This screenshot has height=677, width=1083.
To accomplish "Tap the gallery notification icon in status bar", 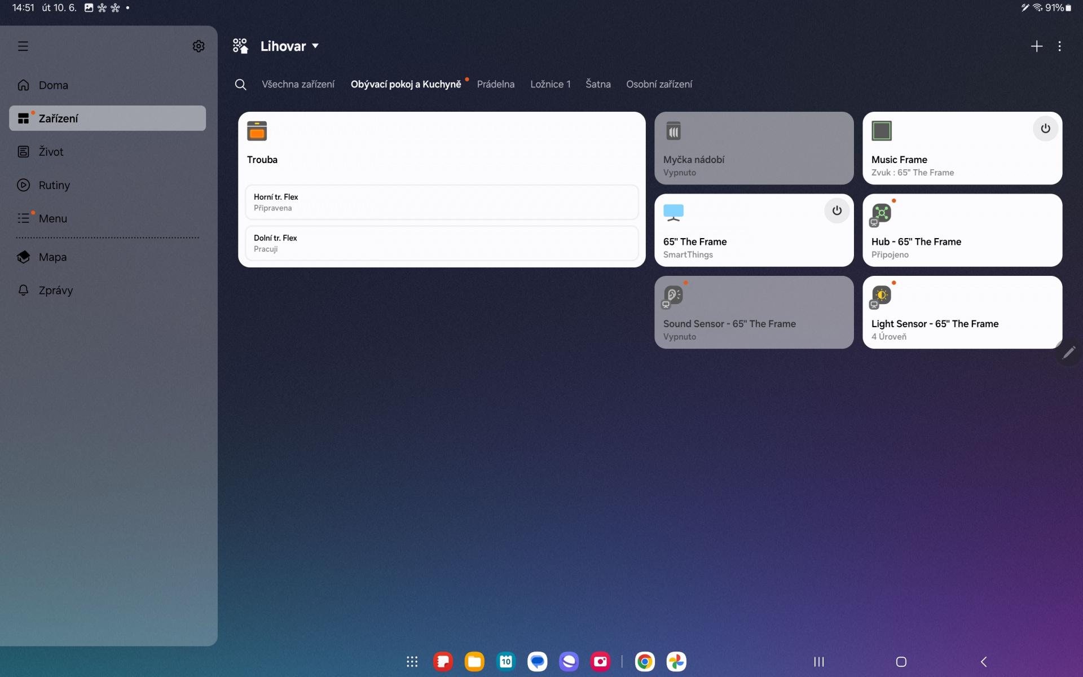I will [x=89, y=8].
